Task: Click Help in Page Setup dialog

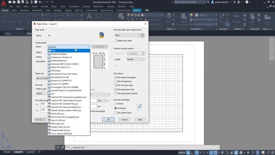Action: 140,120
